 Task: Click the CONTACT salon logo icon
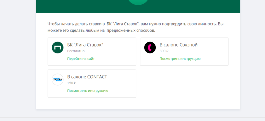pyautogui.click(x=58, y=80)
